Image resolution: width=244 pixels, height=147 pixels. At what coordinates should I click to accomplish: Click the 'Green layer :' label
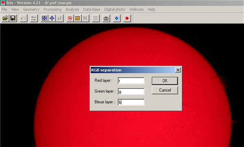[105, 91]
